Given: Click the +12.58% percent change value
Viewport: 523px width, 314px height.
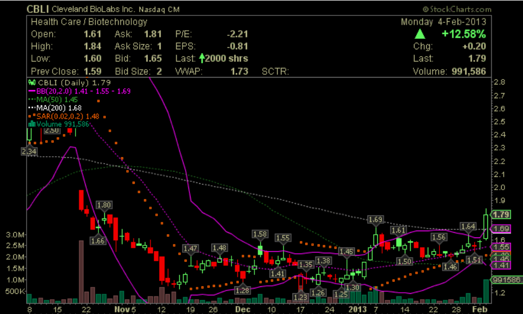Looking at the screenshot, I should [x=463, y=34].
